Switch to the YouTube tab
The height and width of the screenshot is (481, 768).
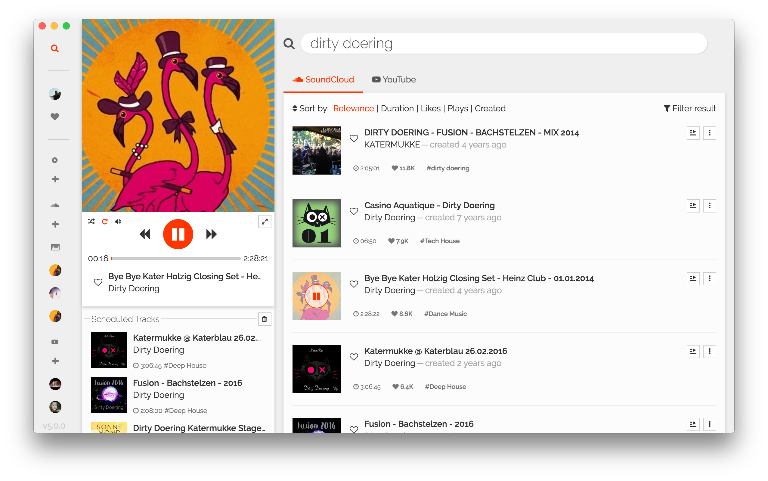tap(394, 79)
